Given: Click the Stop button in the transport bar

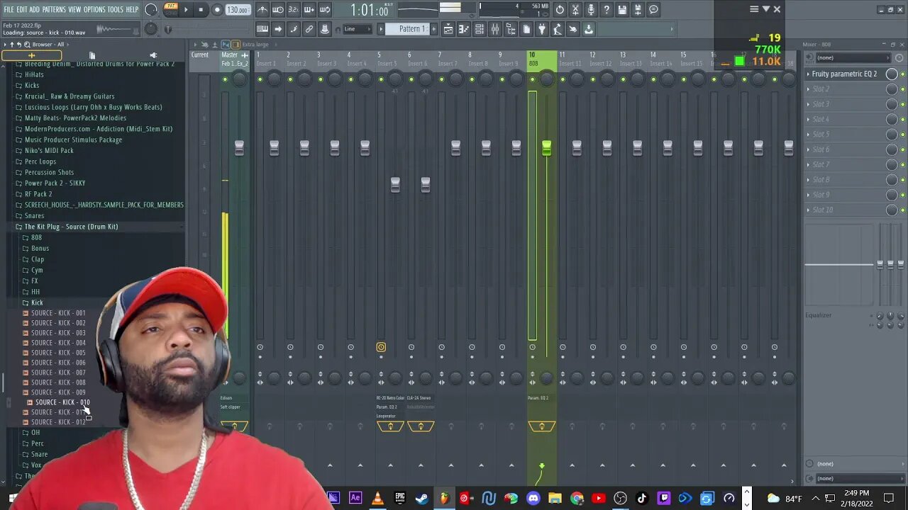Looking at the screenshot, I should (201, 10).
